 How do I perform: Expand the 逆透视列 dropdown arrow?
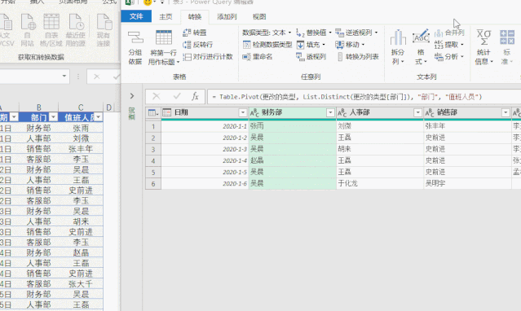click(376, 33)
